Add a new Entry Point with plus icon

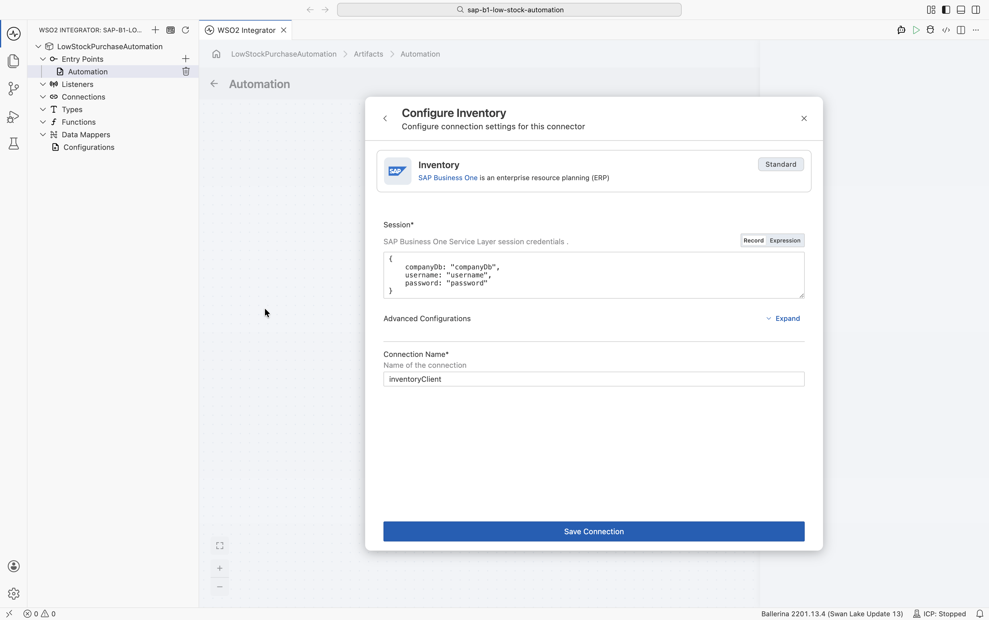185,59
